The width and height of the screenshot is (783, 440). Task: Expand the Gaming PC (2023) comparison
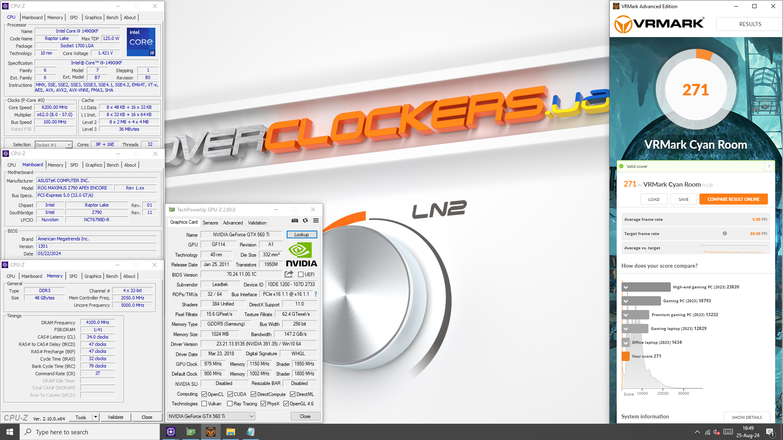(x=626, y=301)
